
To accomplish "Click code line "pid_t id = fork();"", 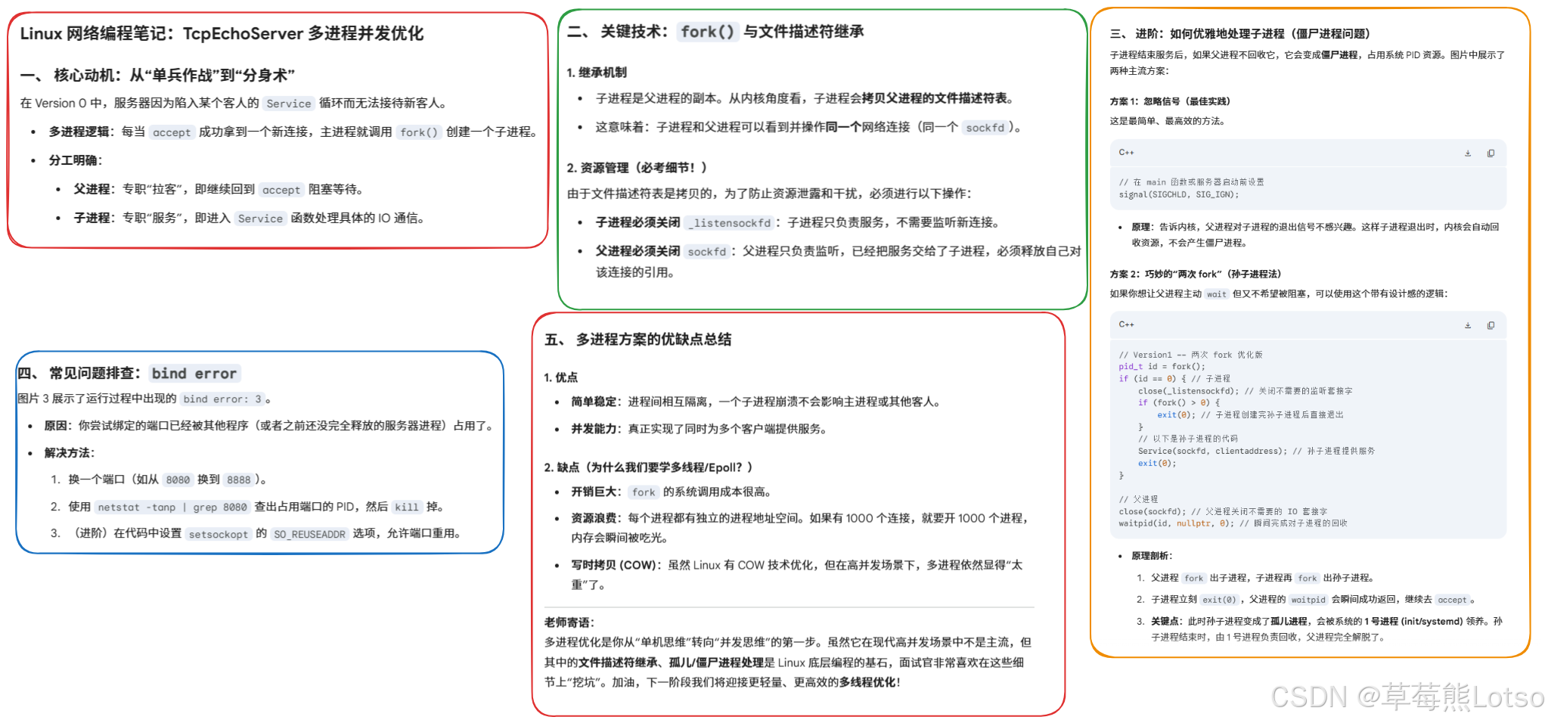I will [x=1162, y=367].
